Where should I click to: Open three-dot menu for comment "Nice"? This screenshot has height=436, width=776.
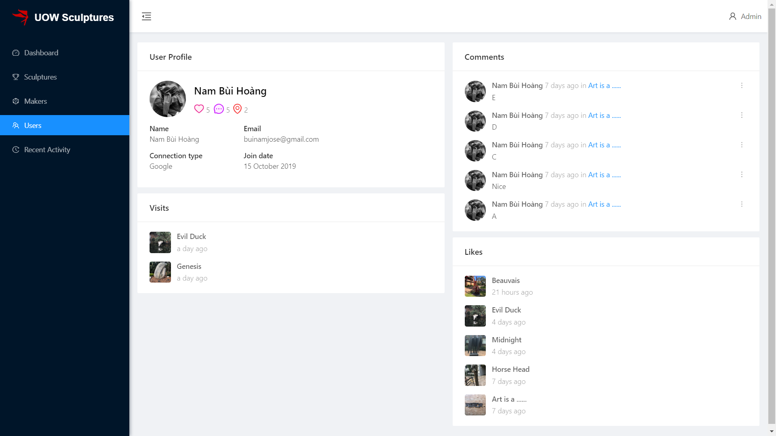coord(742,175)
